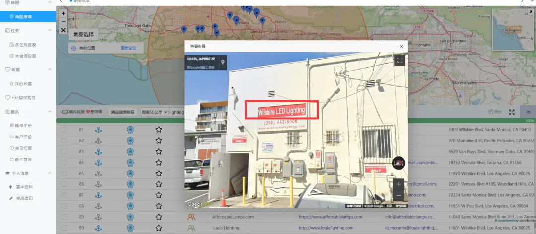This screenshot has width=536, height=234.
Task: Star the Louie Lighting row
Action: [x=159, y=228]
